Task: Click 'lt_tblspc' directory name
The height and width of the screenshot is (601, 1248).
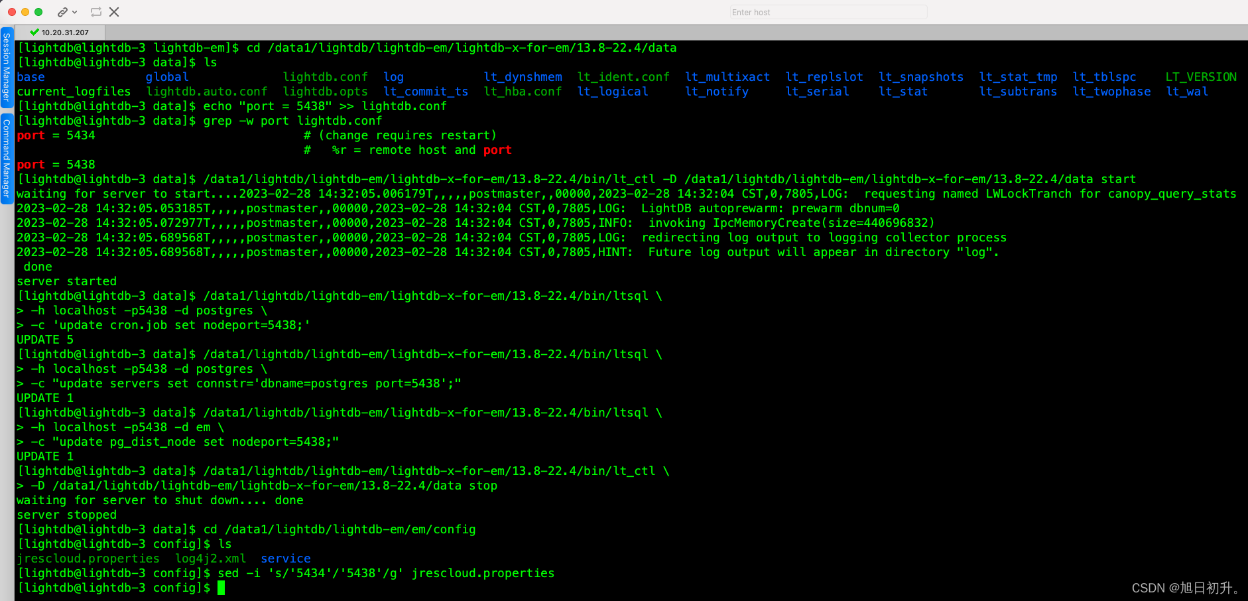Action: (x=1104, y=77)
